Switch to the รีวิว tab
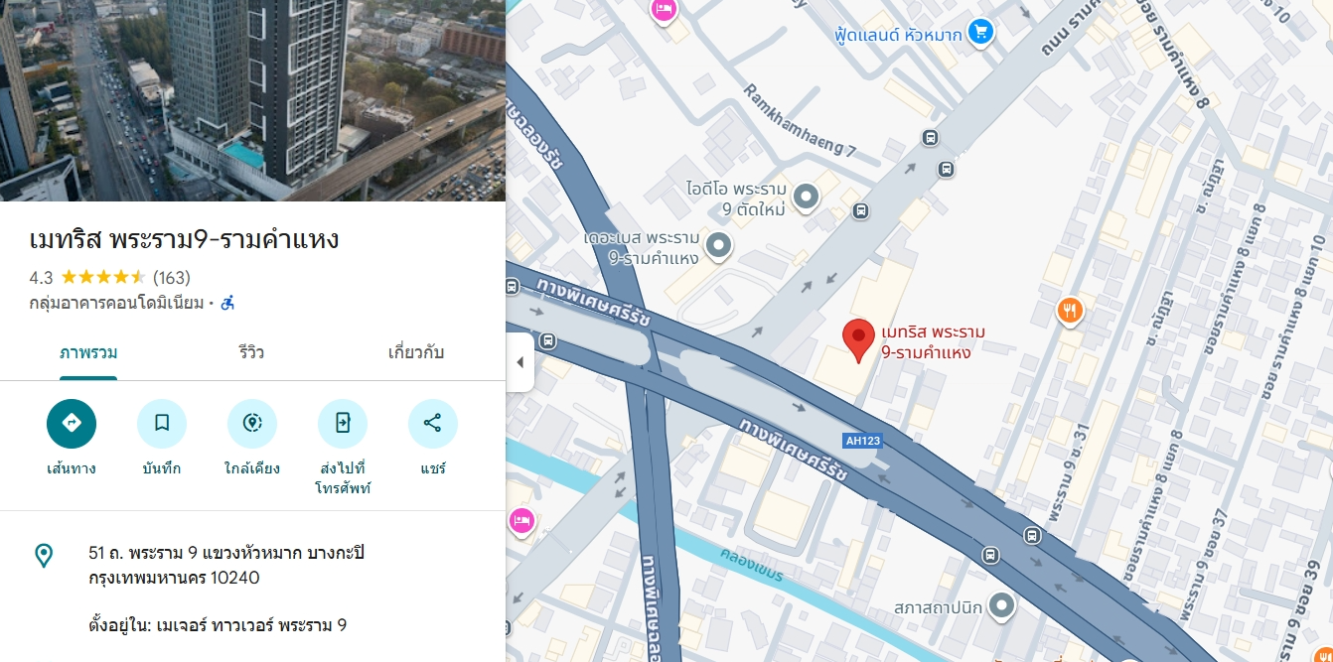Image resolution: width=1333 pixels, height=662 pixels. [x=251, y=352]
